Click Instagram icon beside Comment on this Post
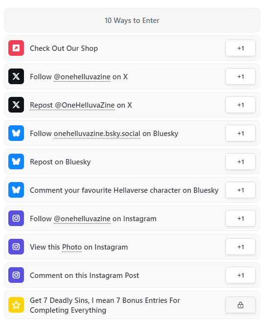The height and width of the screenshot is (322, 264). coord(16,275)
